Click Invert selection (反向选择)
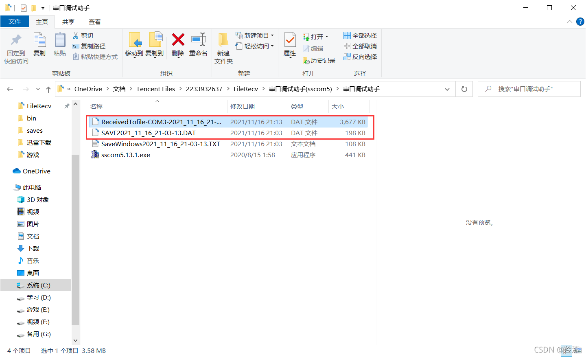 [x=360, y=57]
